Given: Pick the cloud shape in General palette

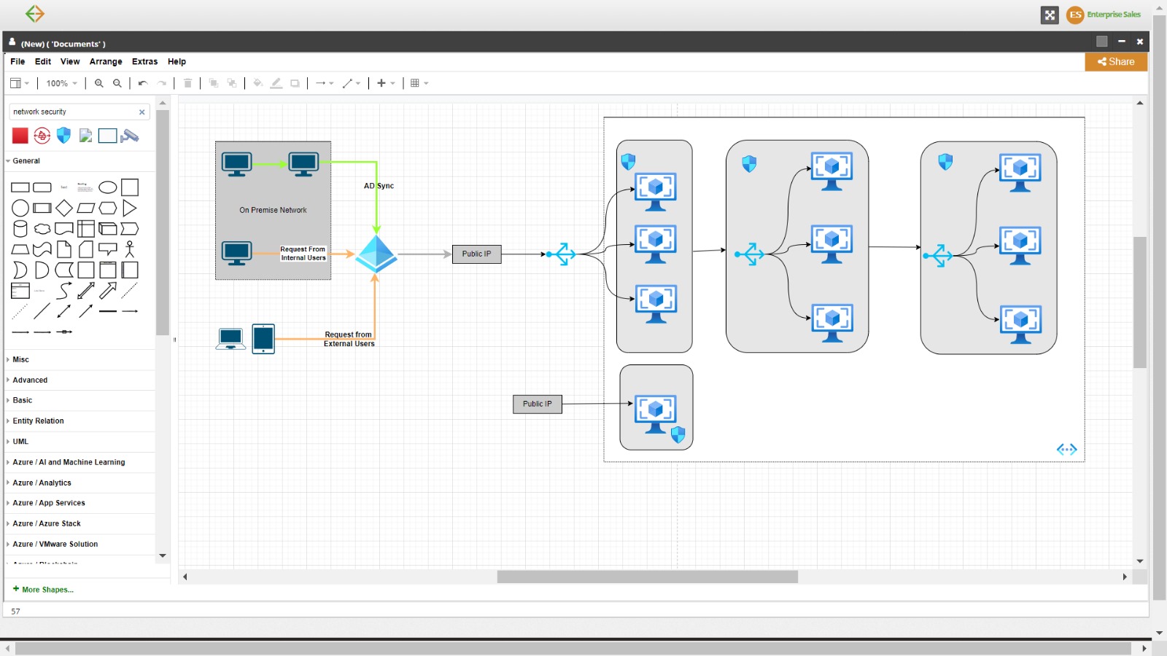Looking at the screenshot, I should pyautogui.click(x=42, y=229).
